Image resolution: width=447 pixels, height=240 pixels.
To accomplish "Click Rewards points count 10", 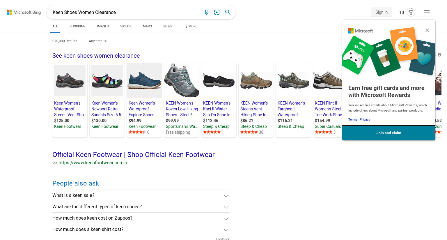I will [x=402, y=13].
